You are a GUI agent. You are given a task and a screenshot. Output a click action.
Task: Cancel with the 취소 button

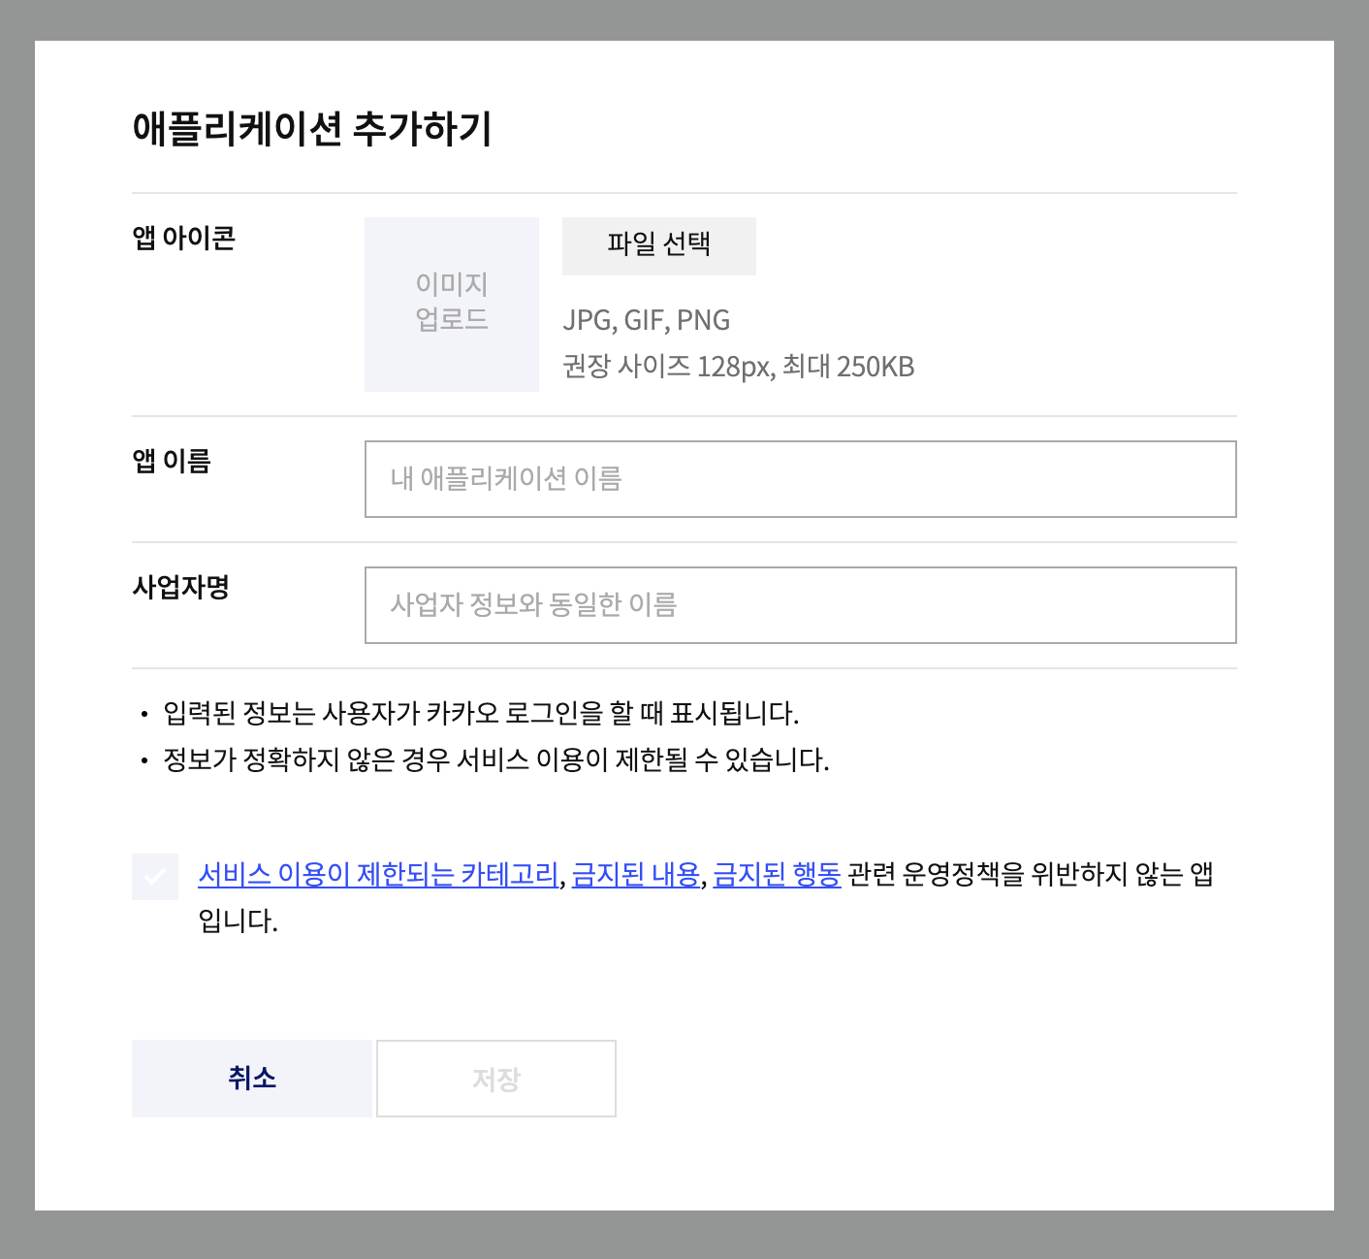point(252,1079)
